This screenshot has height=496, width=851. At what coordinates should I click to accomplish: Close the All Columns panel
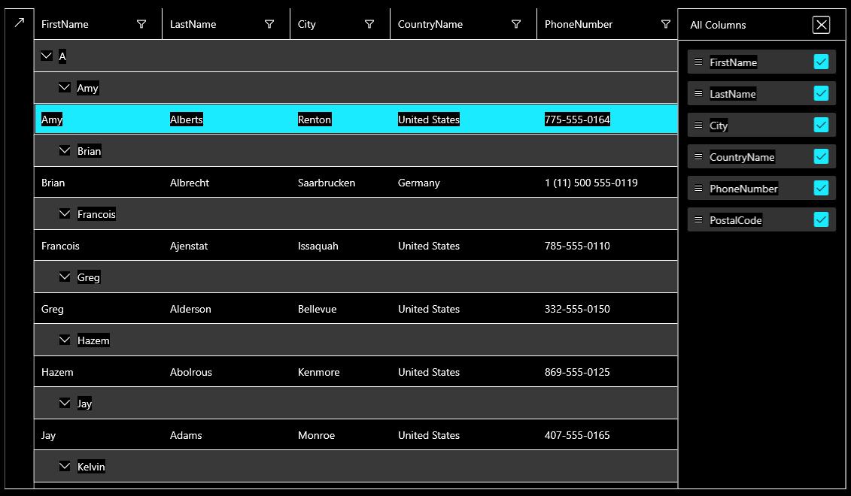[x=821, y=25]
